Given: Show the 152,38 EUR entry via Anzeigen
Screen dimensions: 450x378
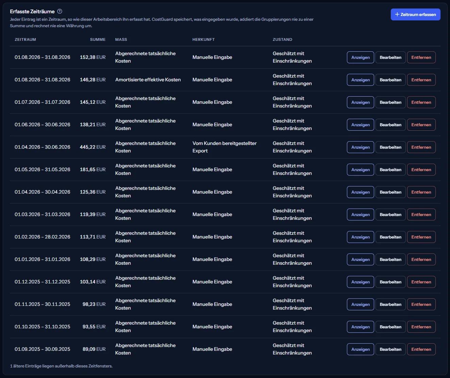Looking at the screenshot, I should coord(361,57).
